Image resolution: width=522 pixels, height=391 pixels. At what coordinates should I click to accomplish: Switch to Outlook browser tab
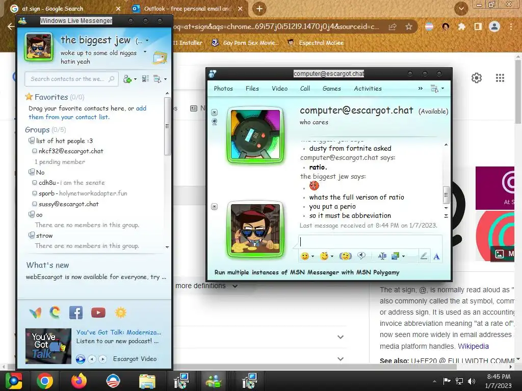187,9
